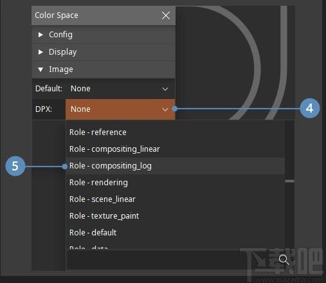Click the chevron arrow in DPX dropdown
Viewport: 326px width, 283px height.
click(x=165, y=110)
